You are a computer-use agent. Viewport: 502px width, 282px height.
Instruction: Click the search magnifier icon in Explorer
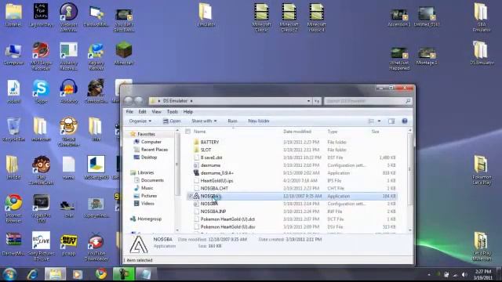click(408, 101)
